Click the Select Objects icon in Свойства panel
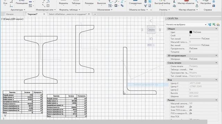 coord(214,24)
